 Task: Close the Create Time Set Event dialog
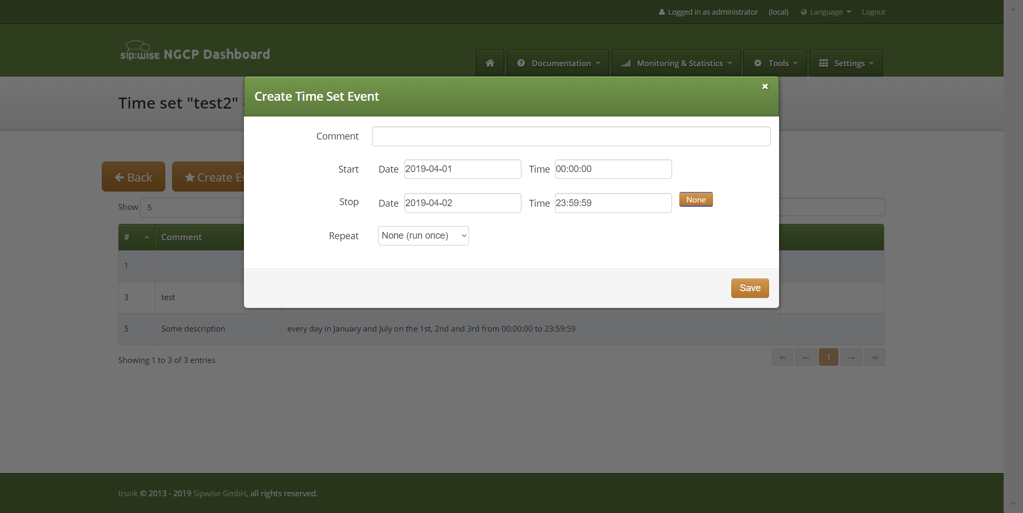765,87
